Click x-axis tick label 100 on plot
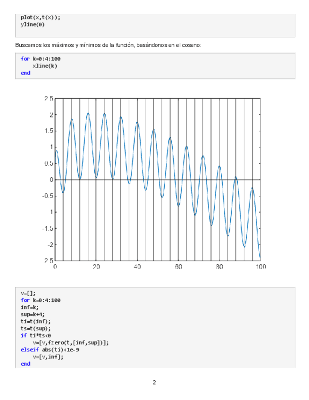Screen dimensions: 309x400 click(260, 267)
